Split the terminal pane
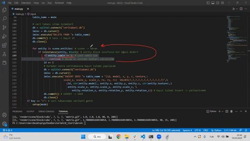Screen dimensions: 250x141 click(x=227, y=111)
